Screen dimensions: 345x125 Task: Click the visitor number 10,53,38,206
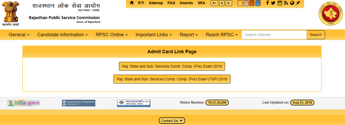(217, 103)
